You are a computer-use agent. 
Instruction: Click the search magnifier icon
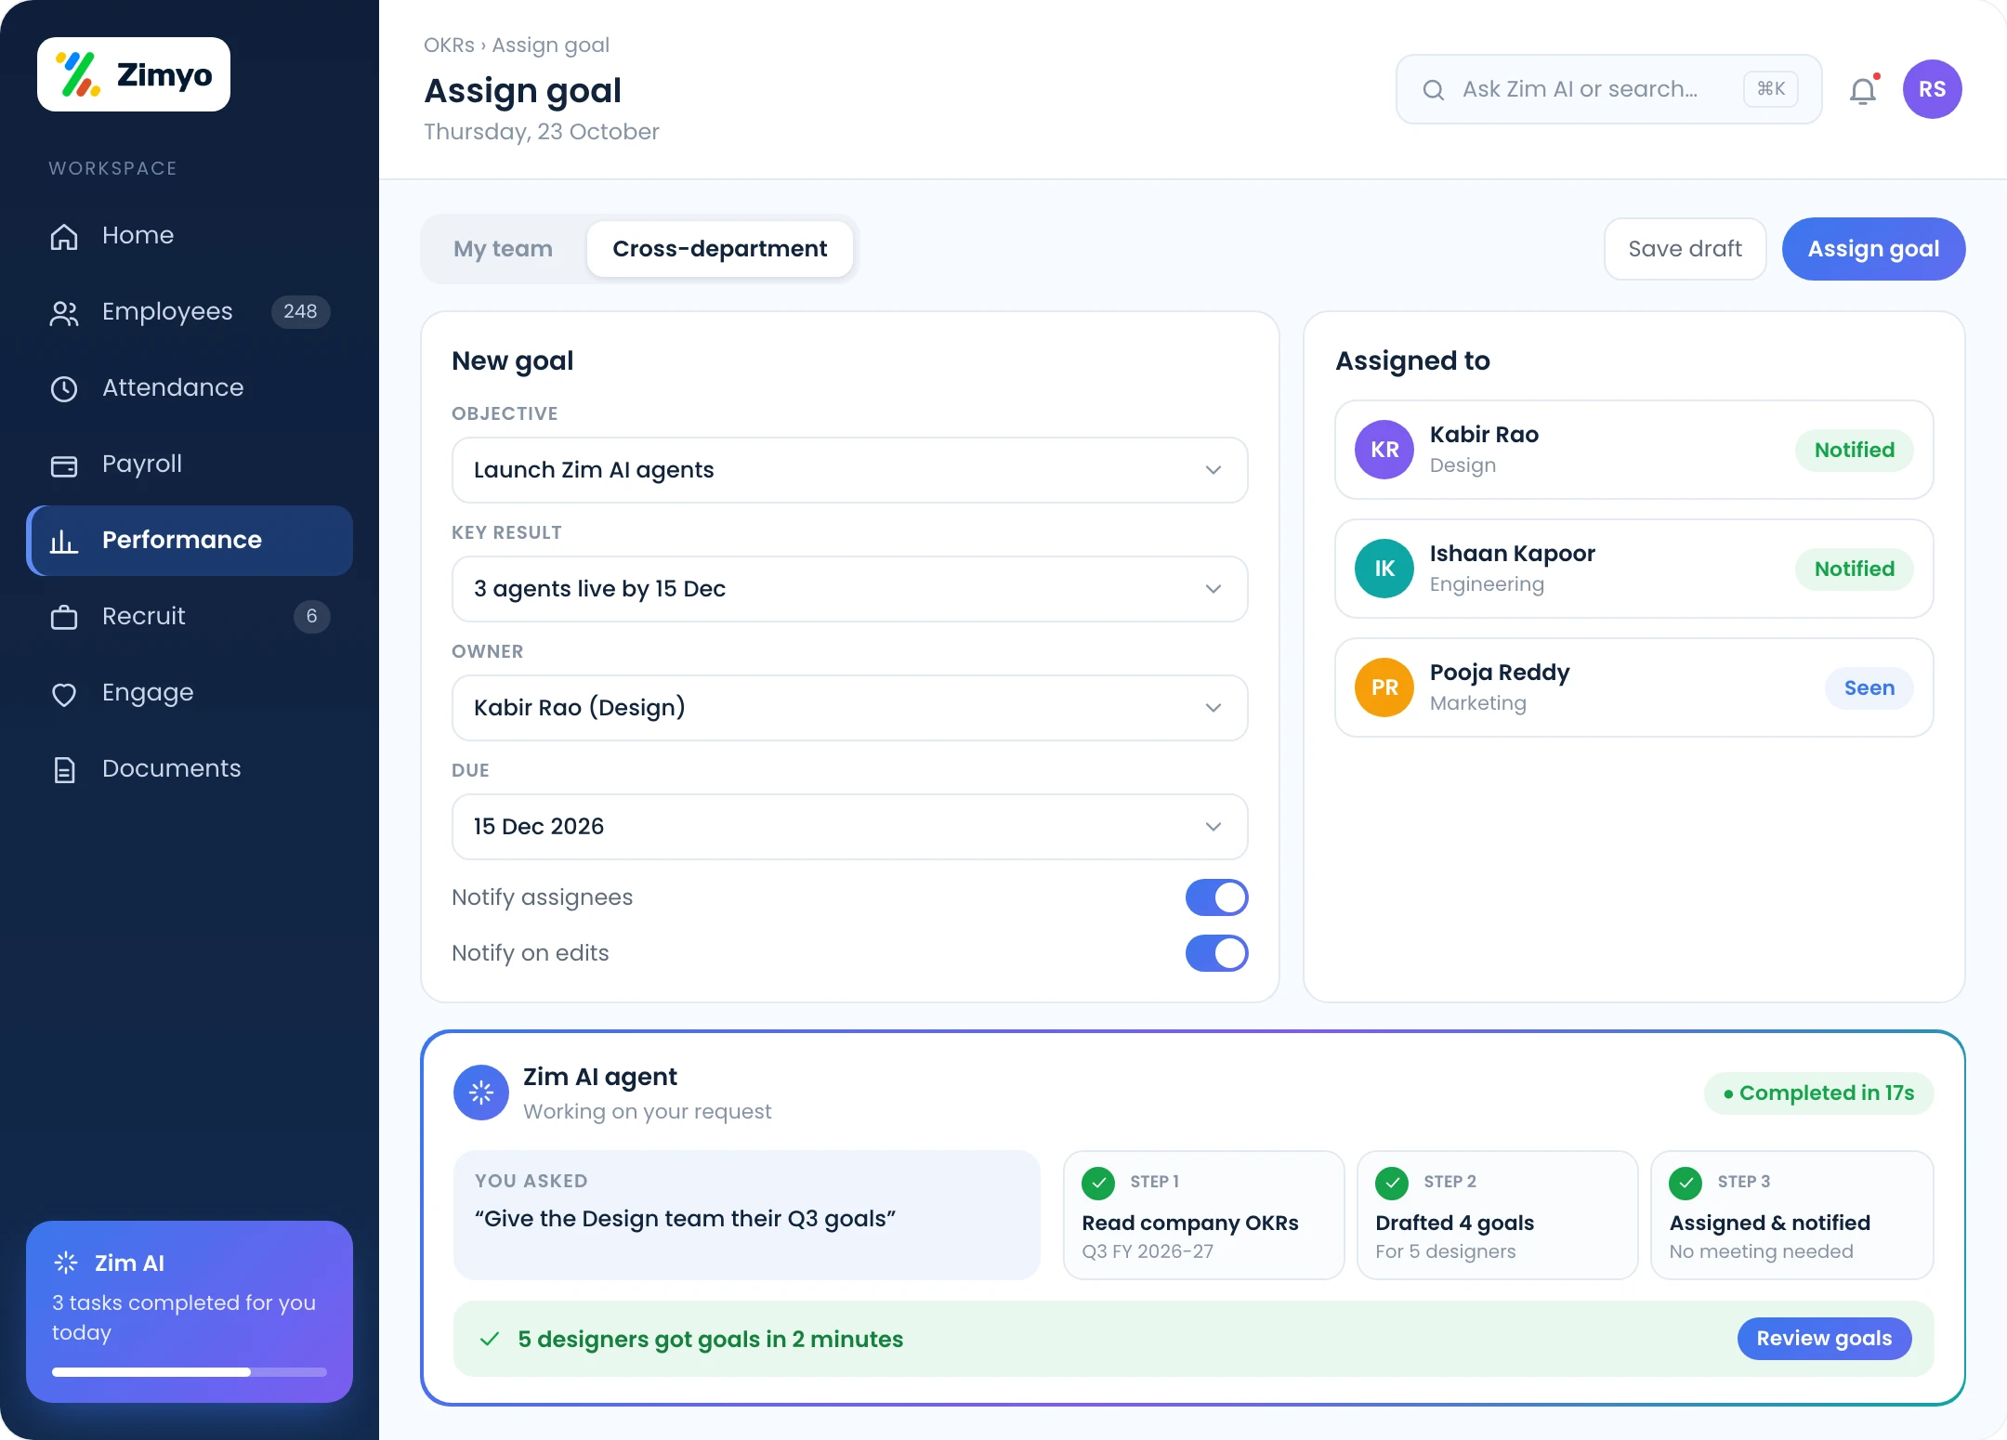(x=1434, y=89)
